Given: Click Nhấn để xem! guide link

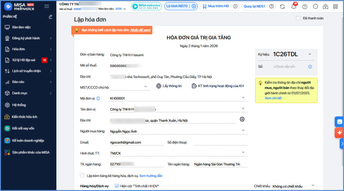Looking at the screenshot, I should click(140, 30).
